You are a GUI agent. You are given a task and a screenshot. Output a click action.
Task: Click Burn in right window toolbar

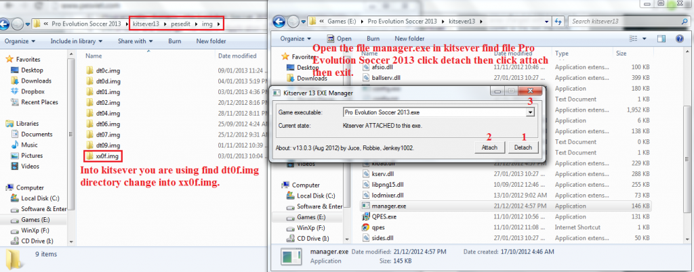(x=373, y=39)
